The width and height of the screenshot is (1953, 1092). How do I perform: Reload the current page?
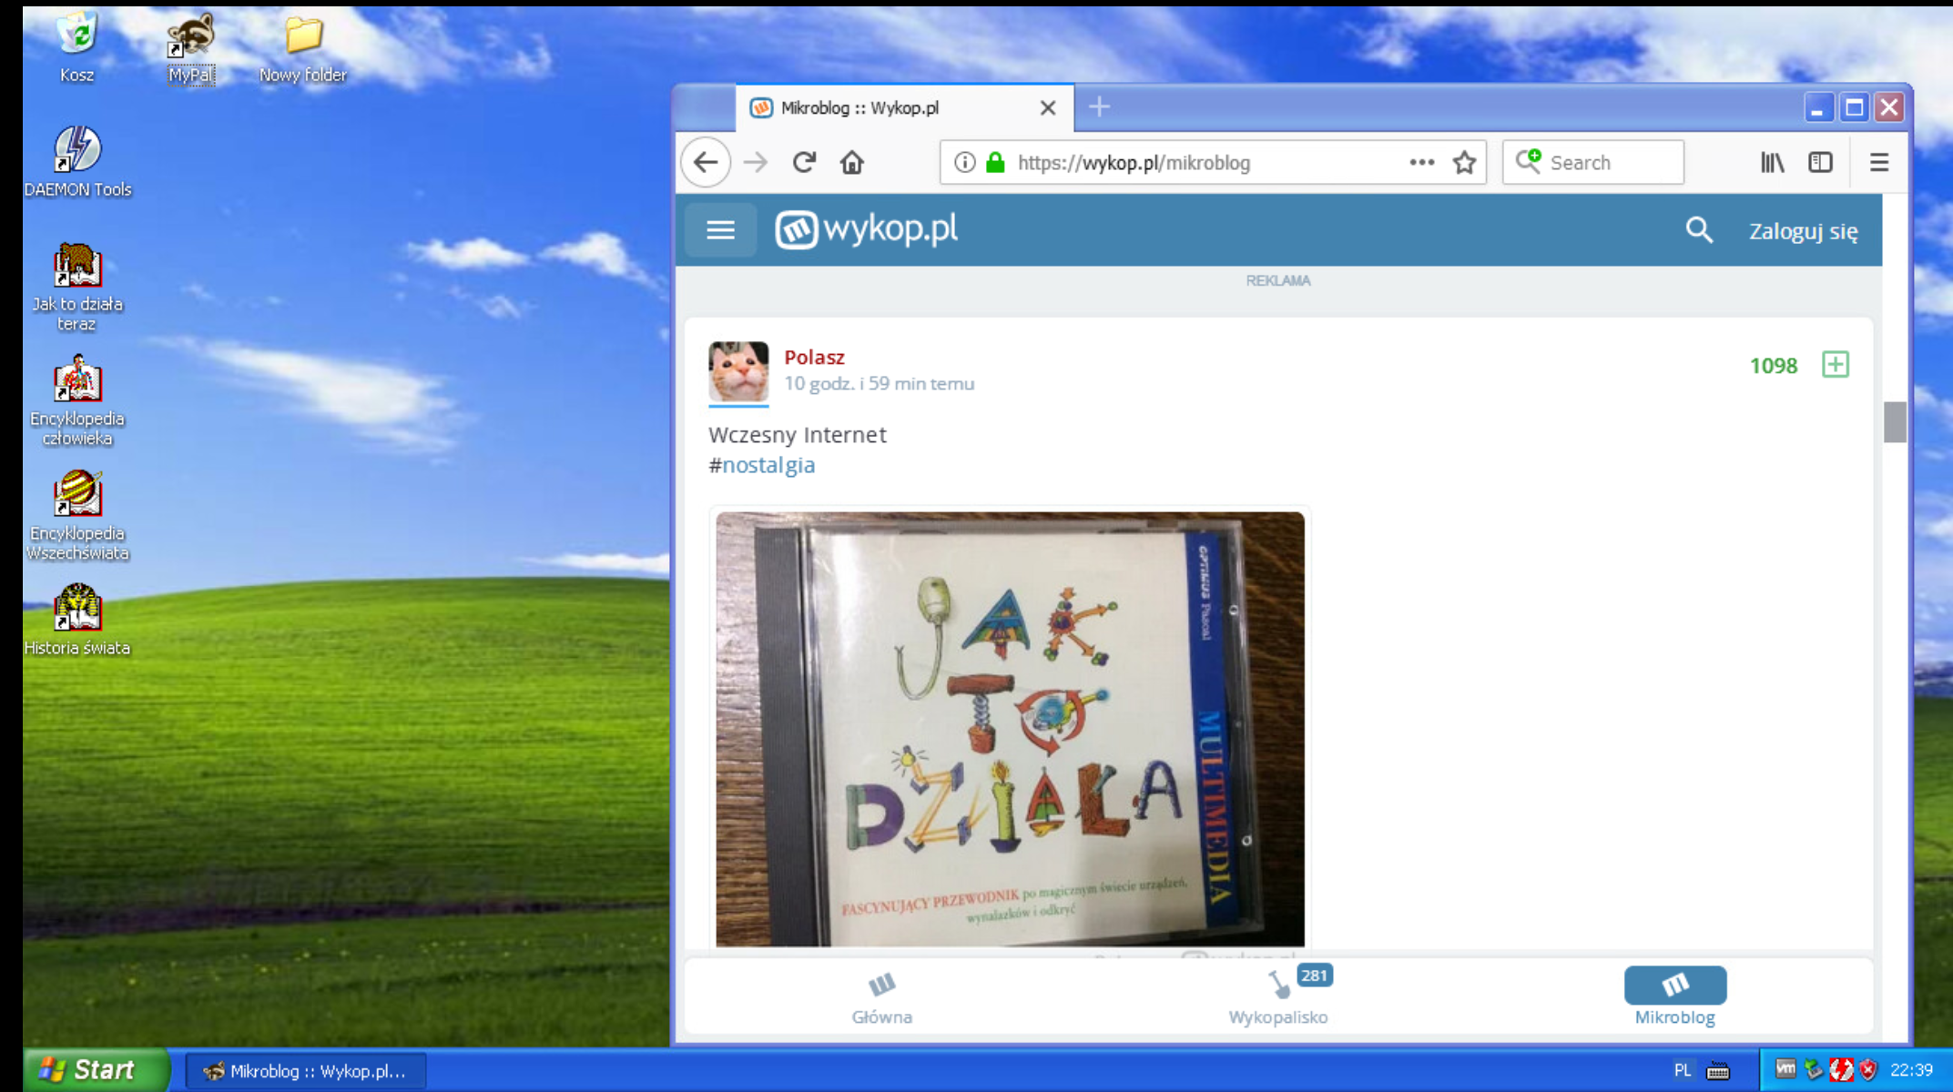pyautogui.click(x=804, y=163)
